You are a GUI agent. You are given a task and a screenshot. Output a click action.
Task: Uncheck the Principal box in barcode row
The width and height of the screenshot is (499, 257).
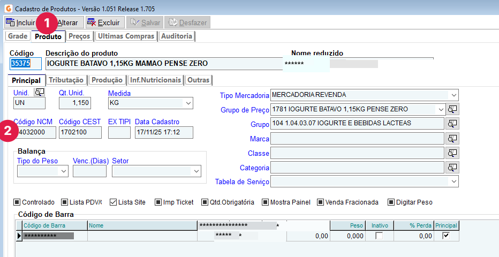(446, 236)
